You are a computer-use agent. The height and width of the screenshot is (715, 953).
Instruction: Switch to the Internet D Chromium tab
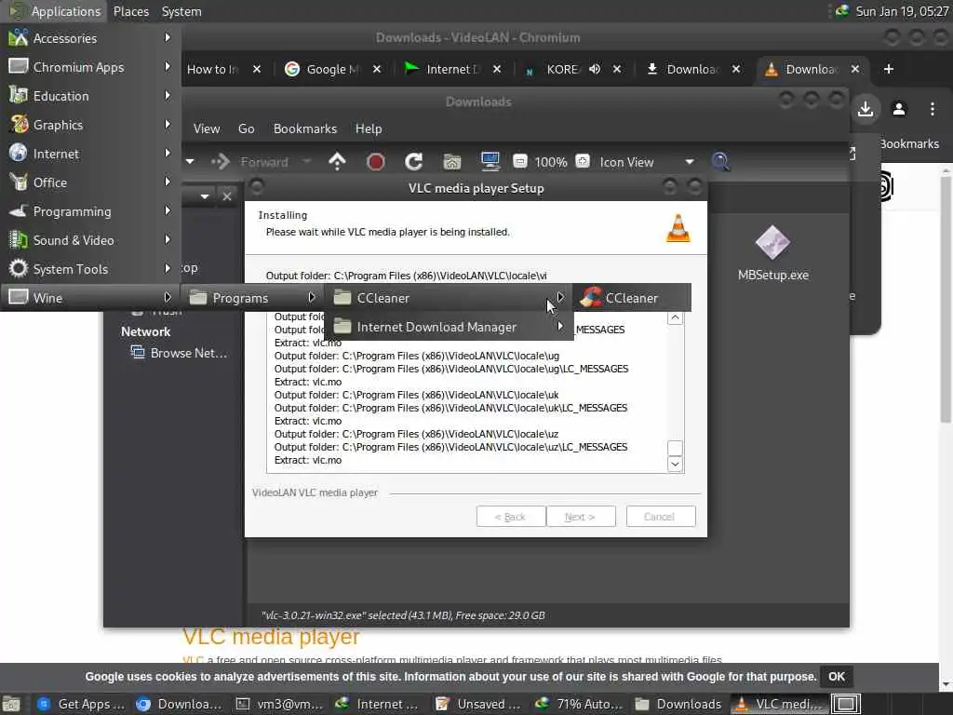(453, 69)
